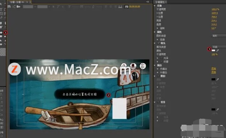Open the Templates icon in the title toolbar

[x=19, y=7]
